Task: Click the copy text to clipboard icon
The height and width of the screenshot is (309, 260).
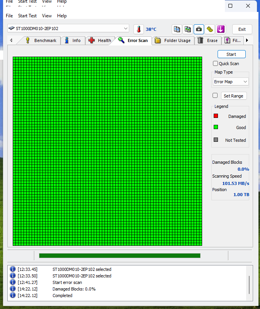Action: click(177, 29)
